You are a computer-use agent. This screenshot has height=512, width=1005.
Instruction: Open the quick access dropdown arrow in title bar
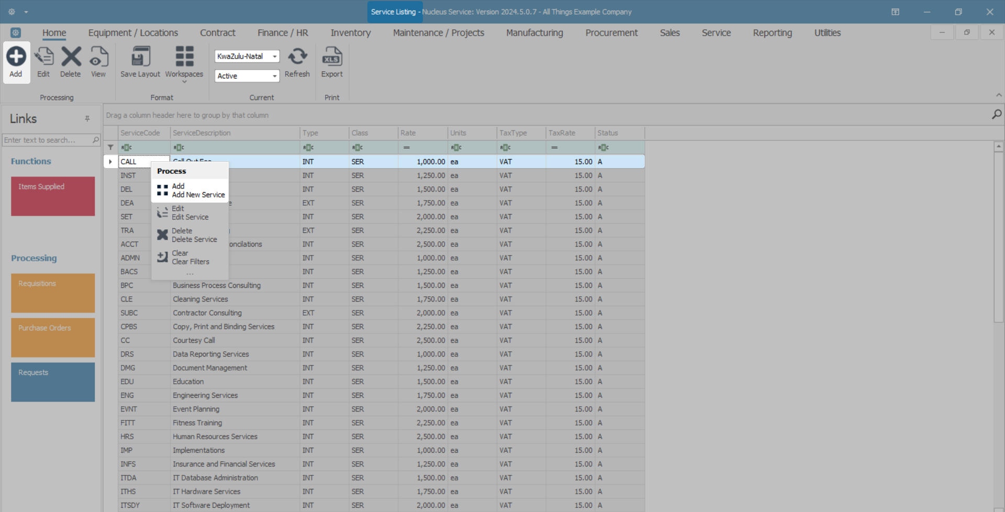(x=26, y=12)
